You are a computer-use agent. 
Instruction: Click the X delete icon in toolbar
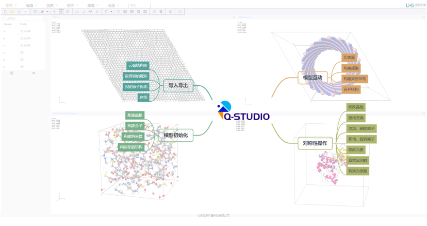point(97,11)
